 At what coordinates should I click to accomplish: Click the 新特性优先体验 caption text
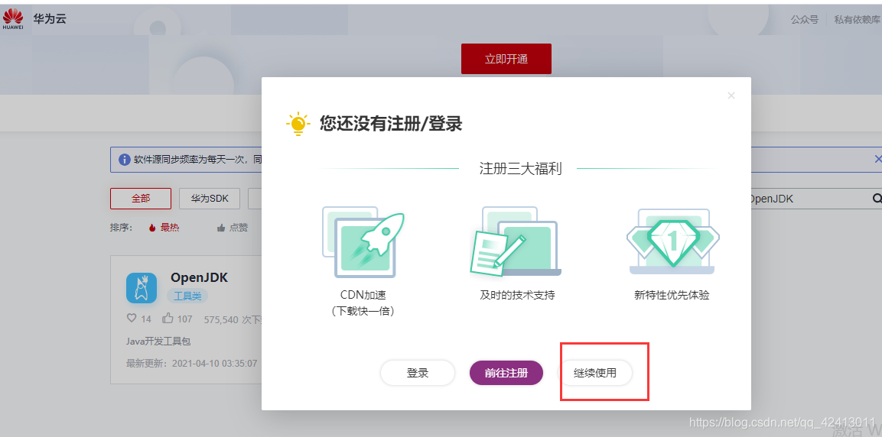pos(672,295)
